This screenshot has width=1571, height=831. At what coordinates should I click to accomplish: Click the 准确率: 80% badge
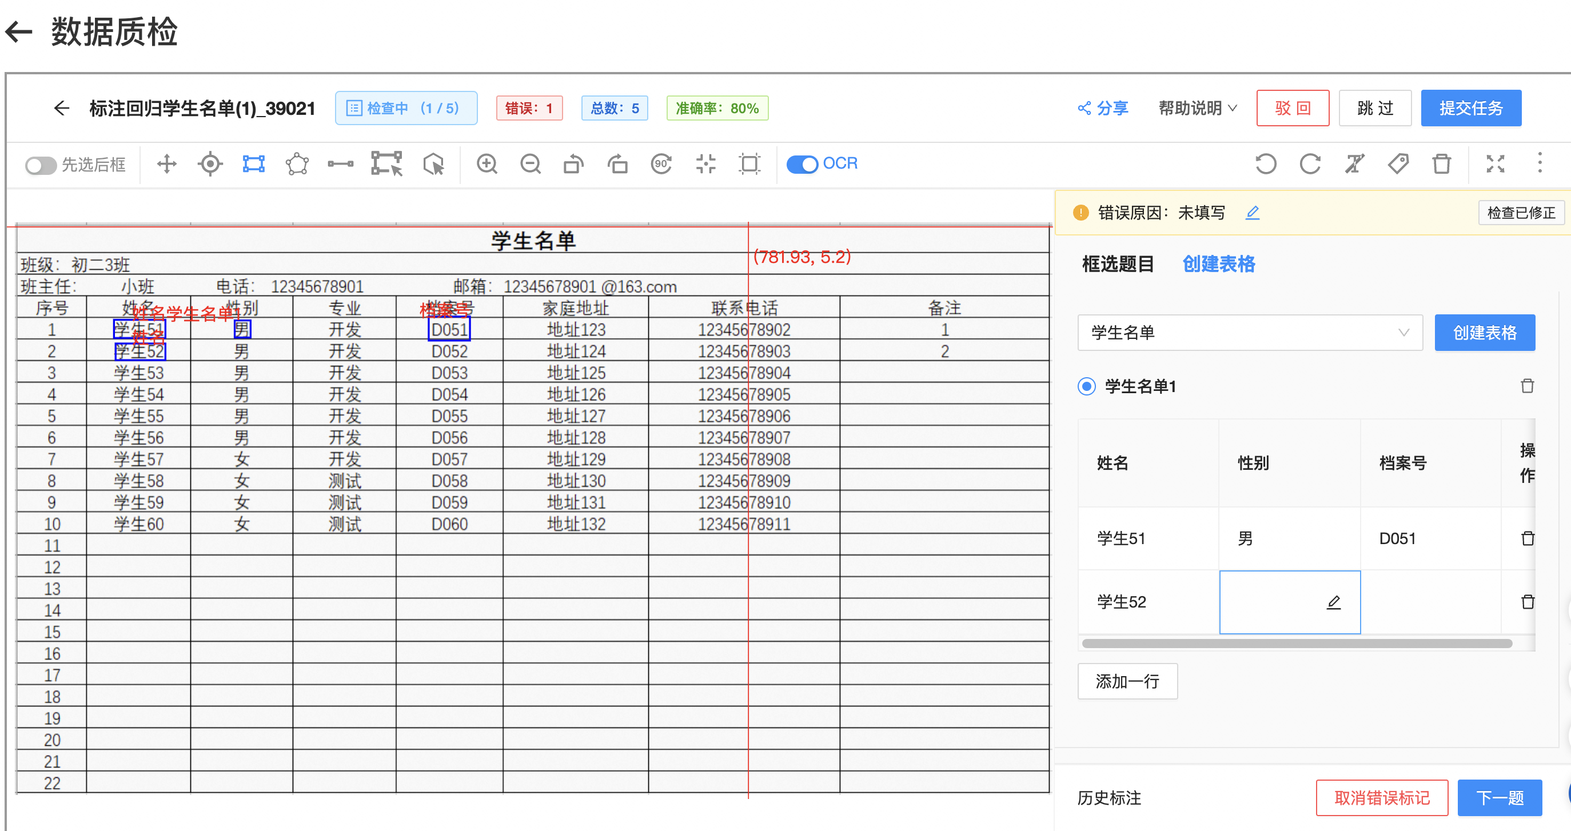[x=717, y=109]
